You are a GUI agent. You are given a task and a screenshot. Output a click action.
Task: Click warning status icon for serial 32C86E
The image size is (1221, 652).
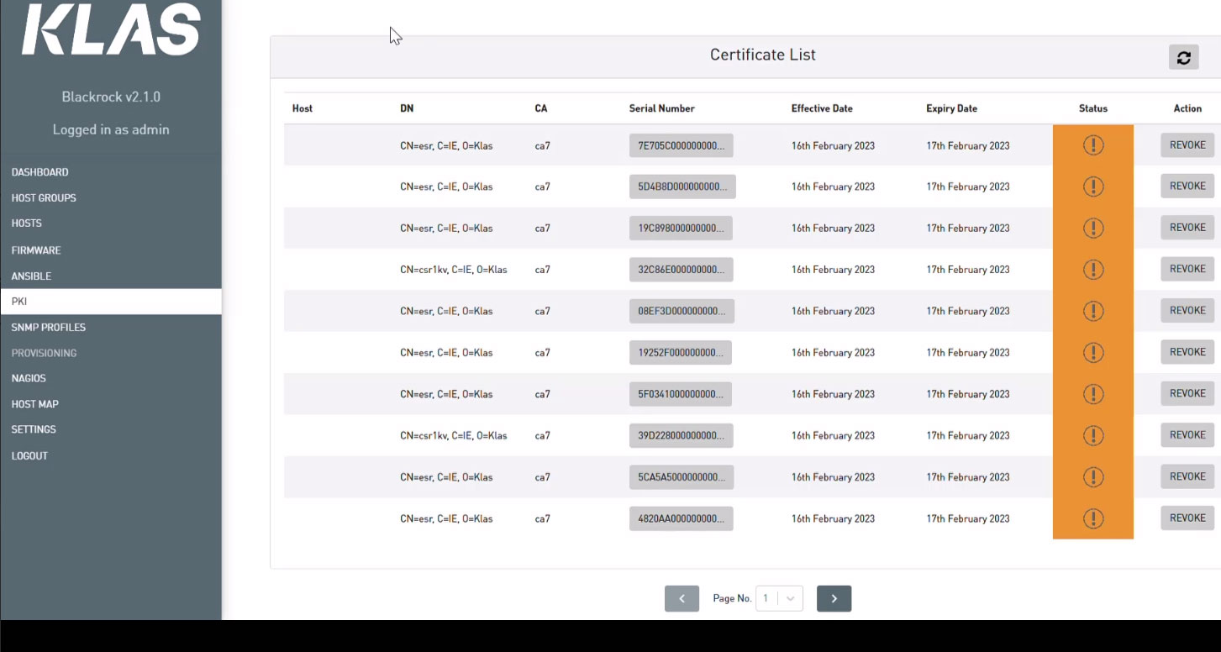[x=1092, y=270]
